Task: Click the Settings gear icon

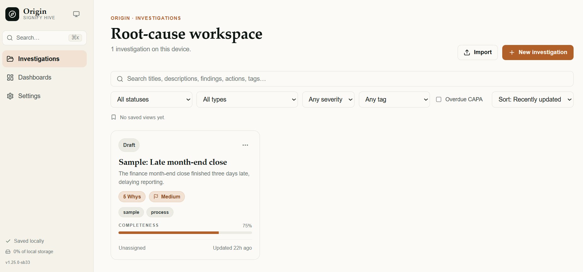Action: [10, 96]
